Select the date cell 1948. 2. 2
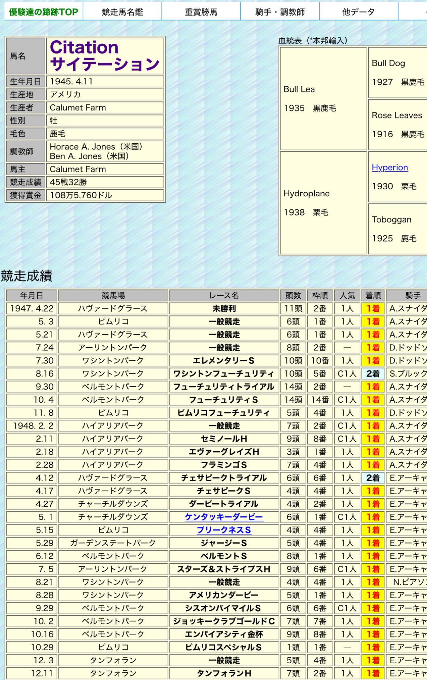 tap(32, 426)
